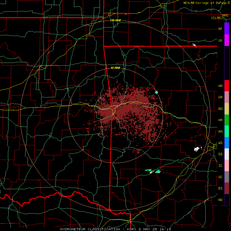Click the 50 NMI range ring label
This screenshot has width=231, height=231.
115,68
